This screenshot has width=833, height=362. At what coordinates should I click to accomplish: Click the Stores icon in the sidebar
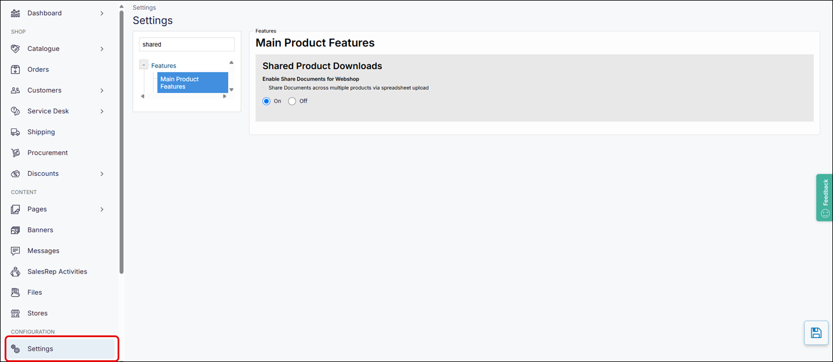[16, 313]
